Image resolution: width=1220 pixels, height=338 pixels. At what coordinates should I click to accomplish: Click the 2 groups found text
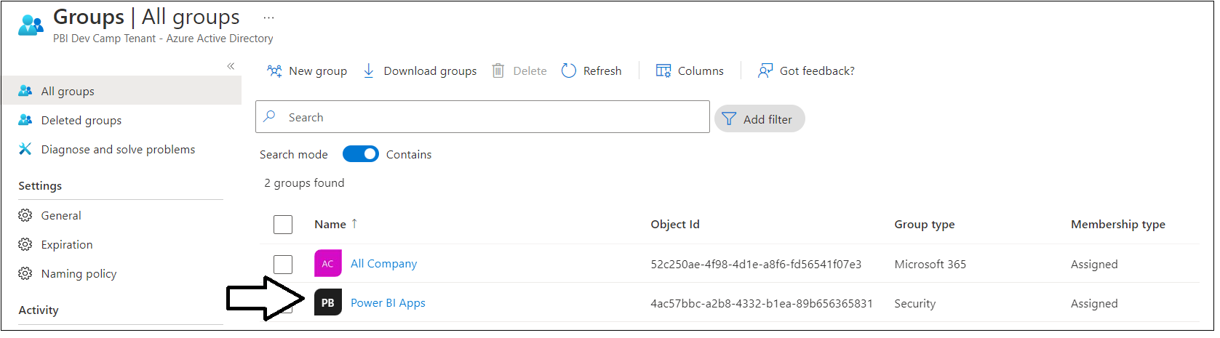click(x=304, y=183)
